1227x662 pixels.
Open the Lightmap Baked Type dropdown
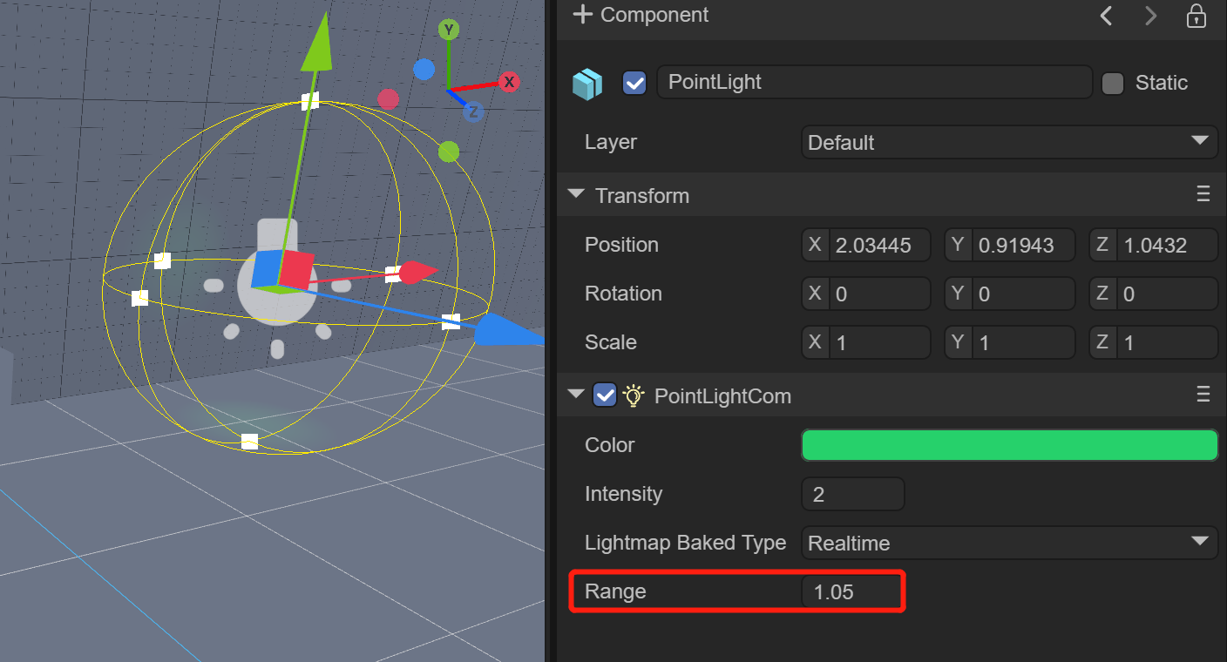pos(1008,543)
